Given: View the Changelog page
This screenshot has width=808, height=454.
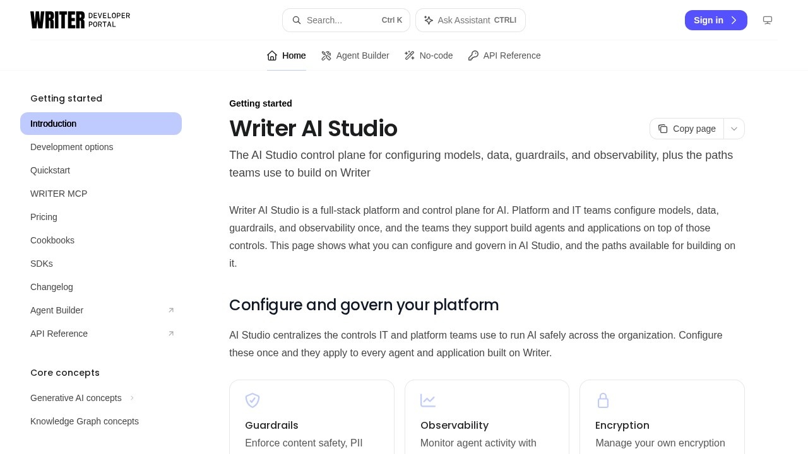Looking at the screenshot, I should tap(101, 287).
